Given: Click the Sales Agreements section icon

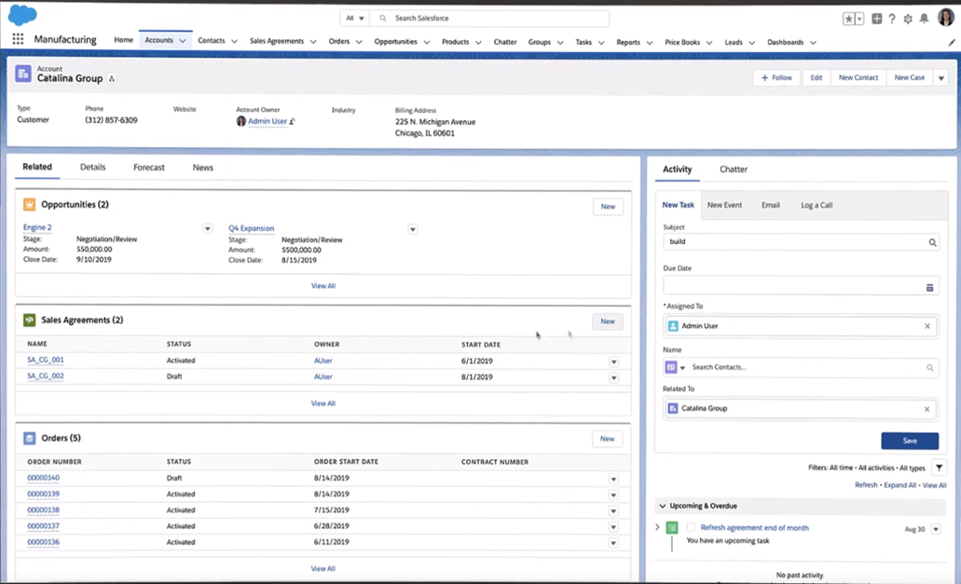Looking at the screenshot, I should [x=29, y=320].
